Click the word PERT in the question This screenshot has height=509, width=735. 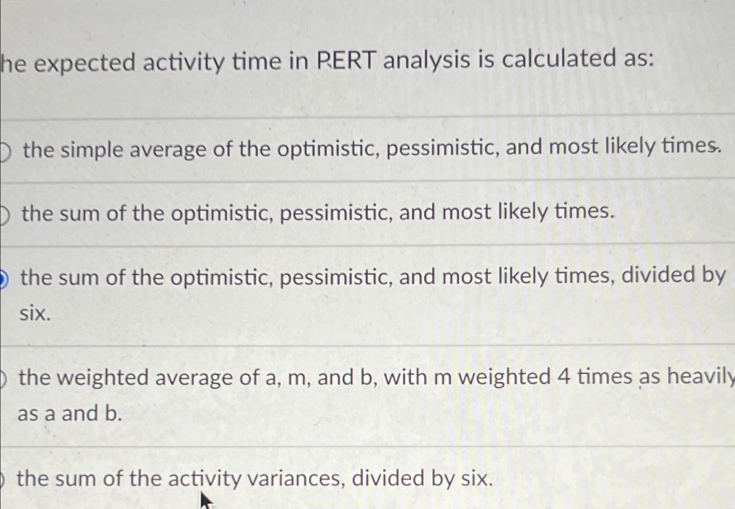click(347, 61)
